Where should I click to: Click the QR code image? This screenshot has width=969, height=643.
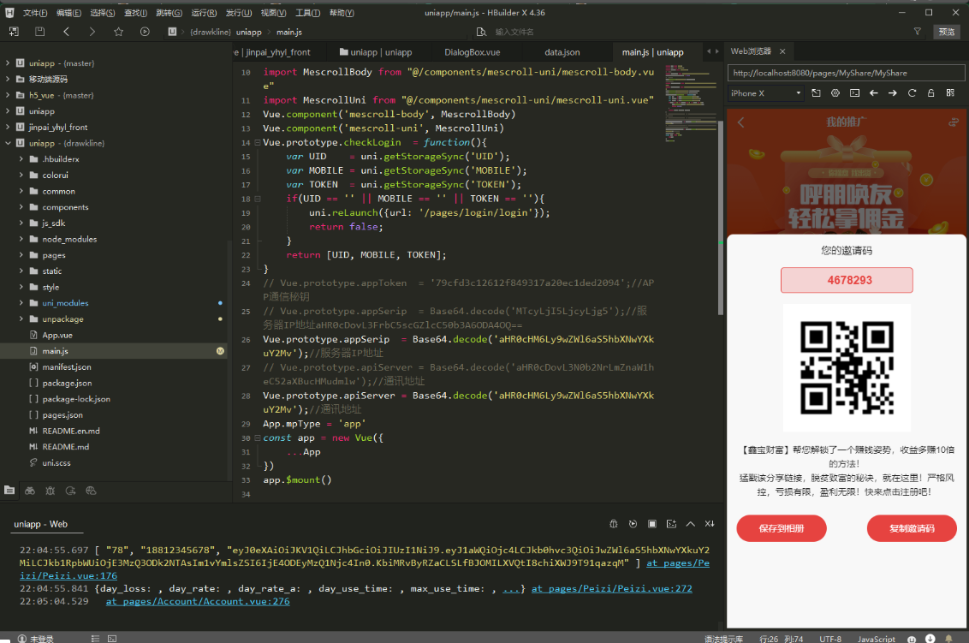pos(847,367)
